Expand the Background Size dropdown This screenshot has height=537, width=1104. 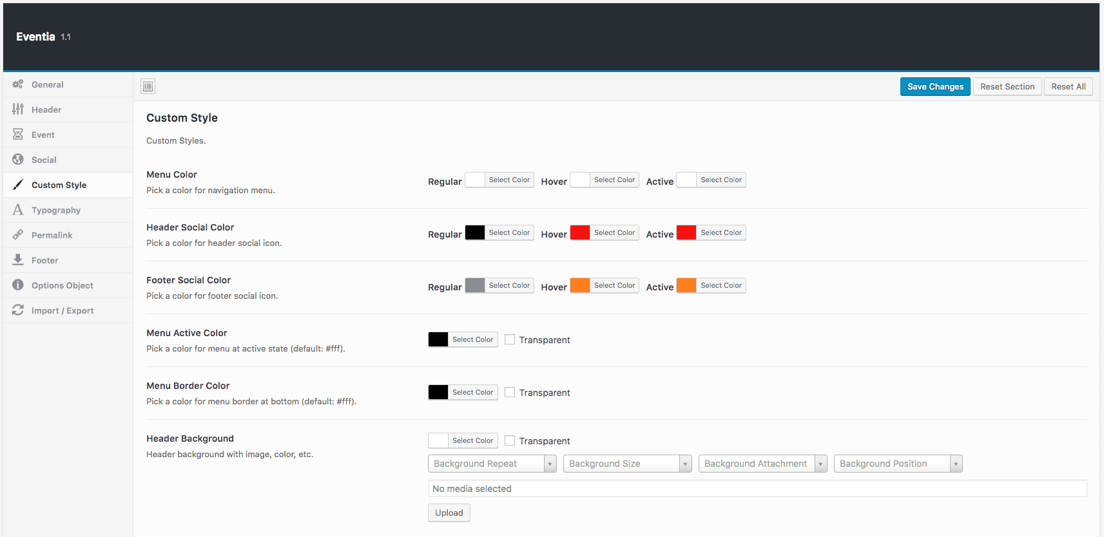(627, 464)
